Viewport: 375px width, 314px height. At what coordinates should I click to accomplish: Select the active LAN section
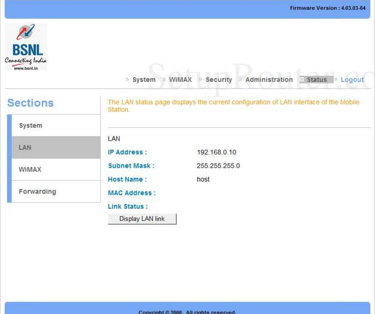pos(25,147)
